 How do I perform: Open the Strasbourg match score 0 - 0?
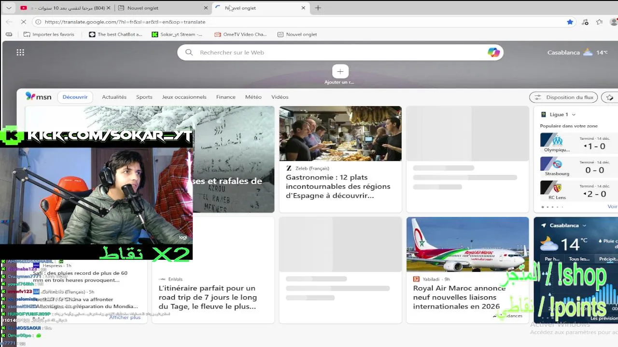point(594,170)
